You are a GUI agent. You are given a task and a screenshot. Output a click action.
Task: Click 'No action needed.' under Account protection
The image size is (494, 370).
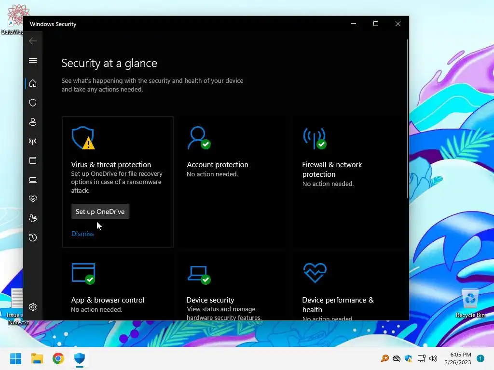(x=212, y=174)
